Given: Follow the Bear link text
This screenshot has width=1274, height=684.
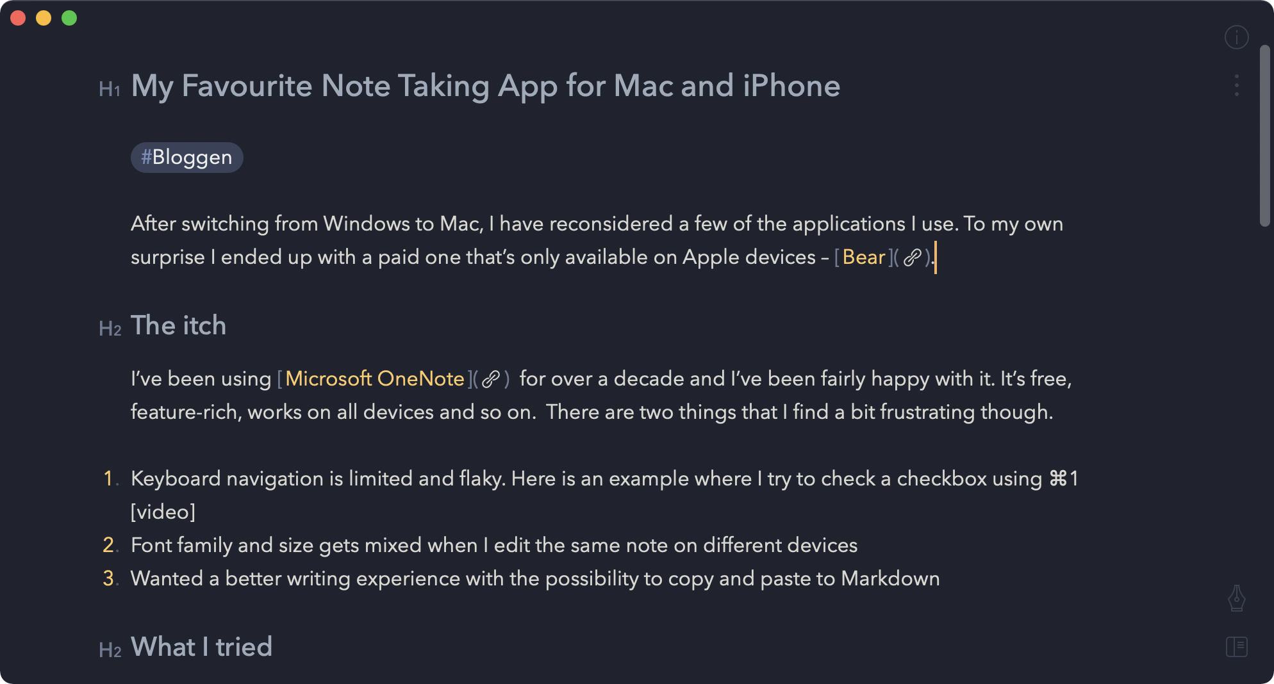Looking at the screenshot, I should pos(863,257).
